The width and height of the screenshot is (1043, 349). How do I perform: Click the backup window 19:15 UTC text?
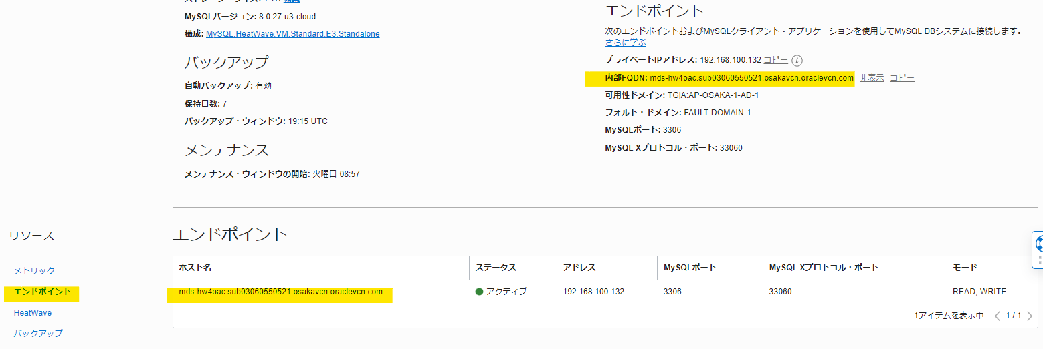point(308,121)
